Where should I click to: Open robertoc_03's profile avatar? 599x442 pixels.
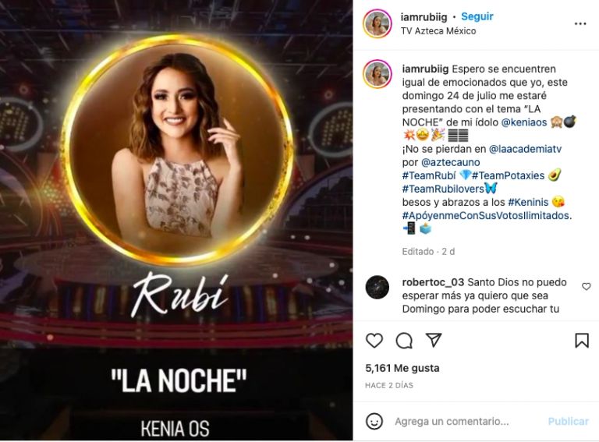click(377, 287)
